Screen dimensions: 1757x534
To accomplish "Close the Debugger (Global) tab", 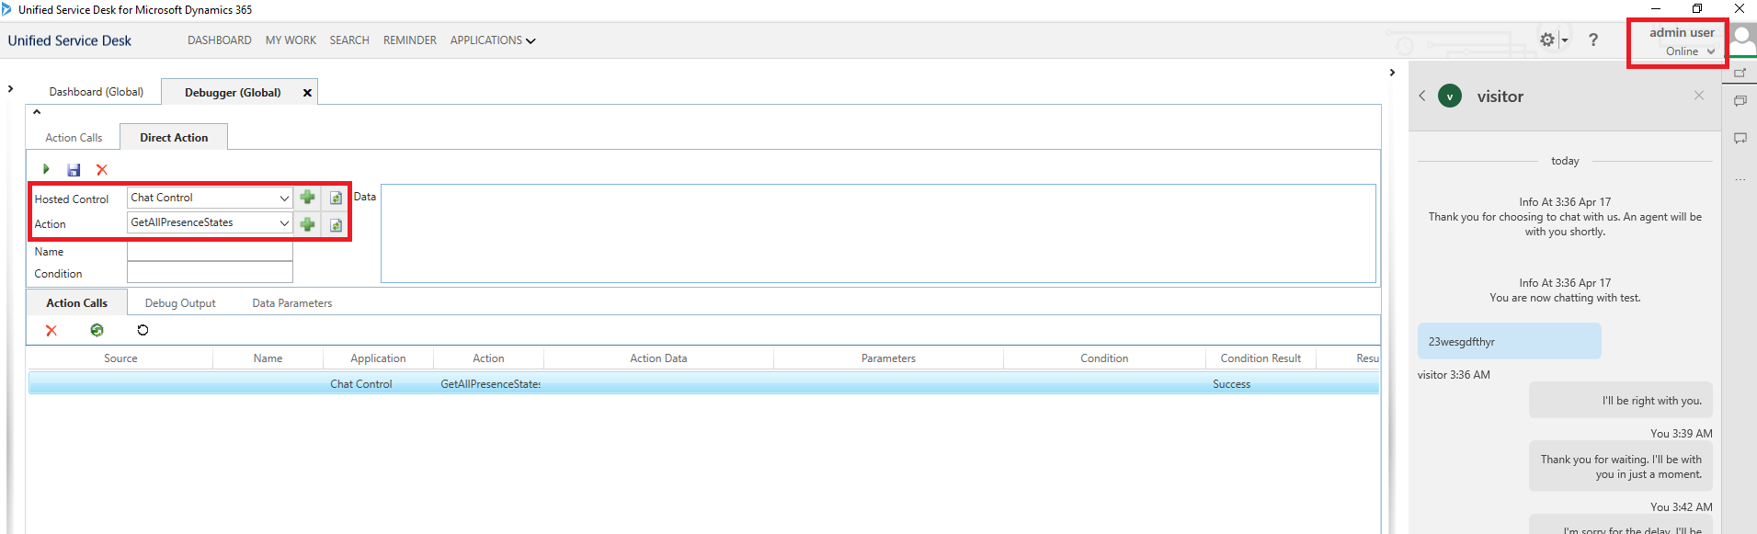I will point(307,93).
